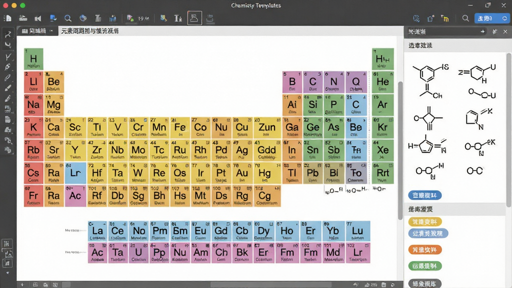Click the green pill button in right panel
512x288 pixels.
[x=425, y=266]
